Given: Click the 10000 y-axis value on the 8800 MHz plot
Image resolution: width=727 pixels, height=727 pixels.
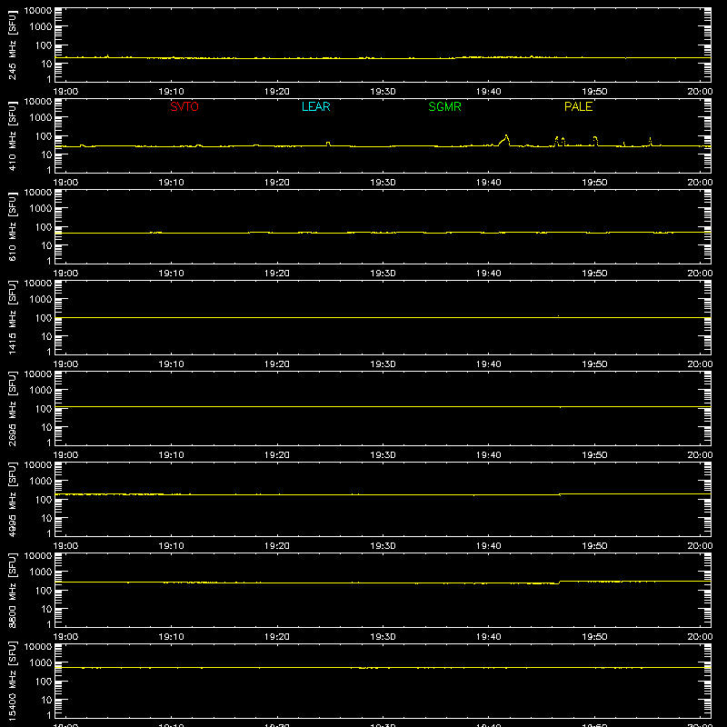Looking at the screenshot, I should pos(38,556).
